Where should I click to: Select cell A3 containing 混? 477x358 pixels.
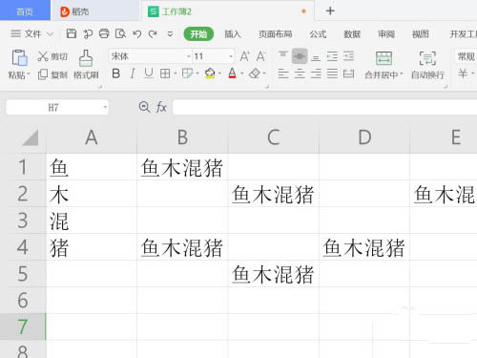pyautogui.click(x=92, y=221)
